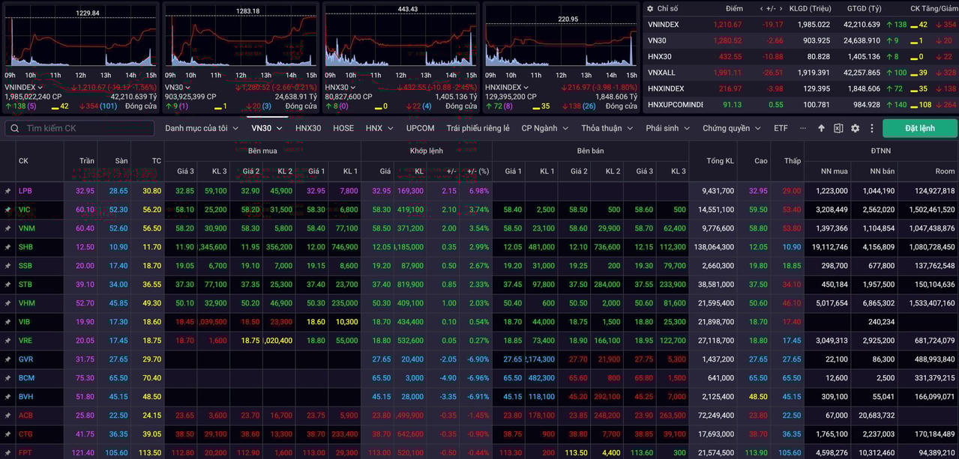Click the search magnifier icon
The image size is (959, 459).
coord(15,128)
